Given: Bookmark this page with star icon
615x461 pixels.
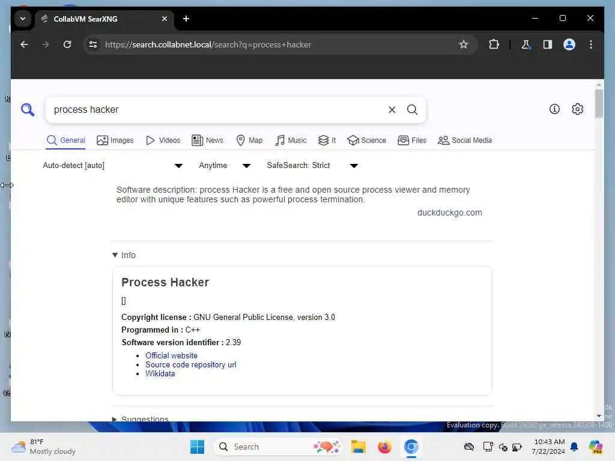Looking at the screenshot, I should click(463, 44).
